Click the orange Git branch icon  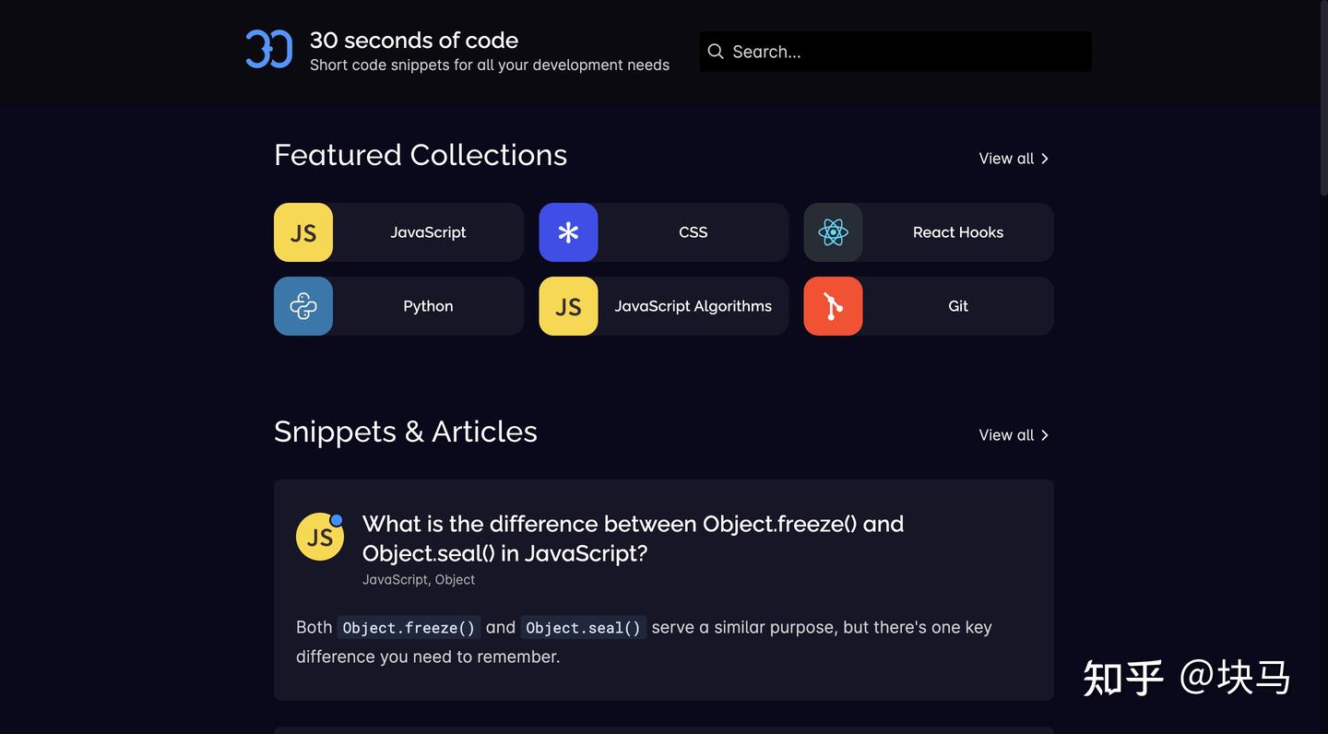click(x=833, y=306)
